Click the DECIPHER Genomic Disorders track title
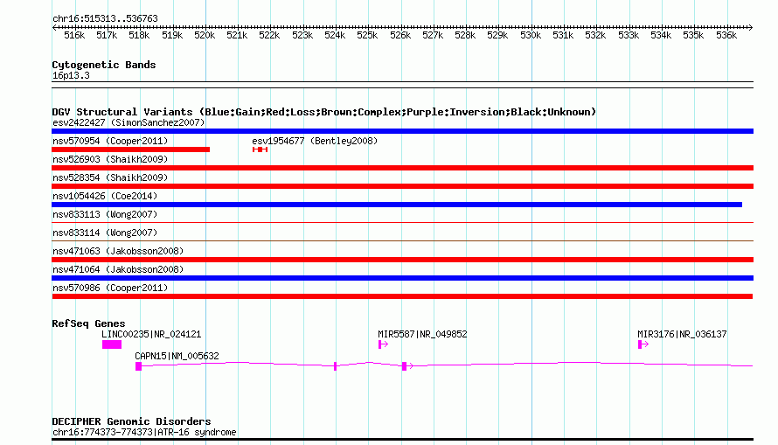This screenshot has height=445, width=778. pyautogui.click(x=131, y=421)
